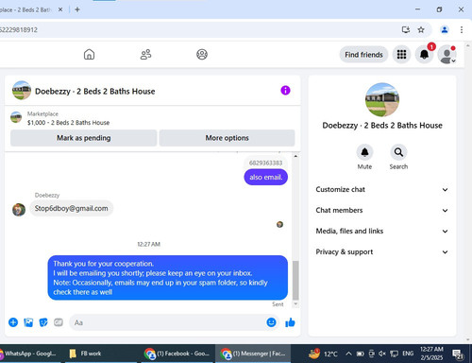Open the Facebook menu grid icon
Image resolution: width=472 pixels, height=363 pixels.
401,55
